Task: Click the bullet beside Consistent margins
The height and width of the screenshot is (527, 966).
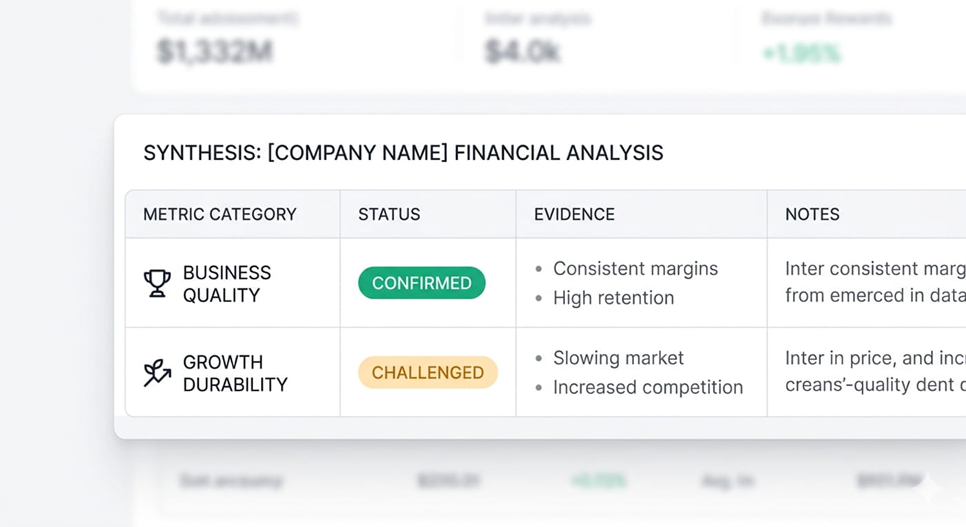Action: (x=538, y=270)
